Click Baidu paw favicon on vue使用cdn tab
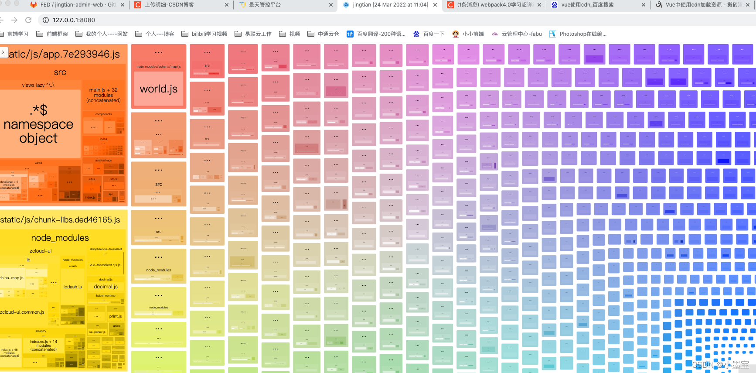 pyautogui.click(x=555, y=5)
